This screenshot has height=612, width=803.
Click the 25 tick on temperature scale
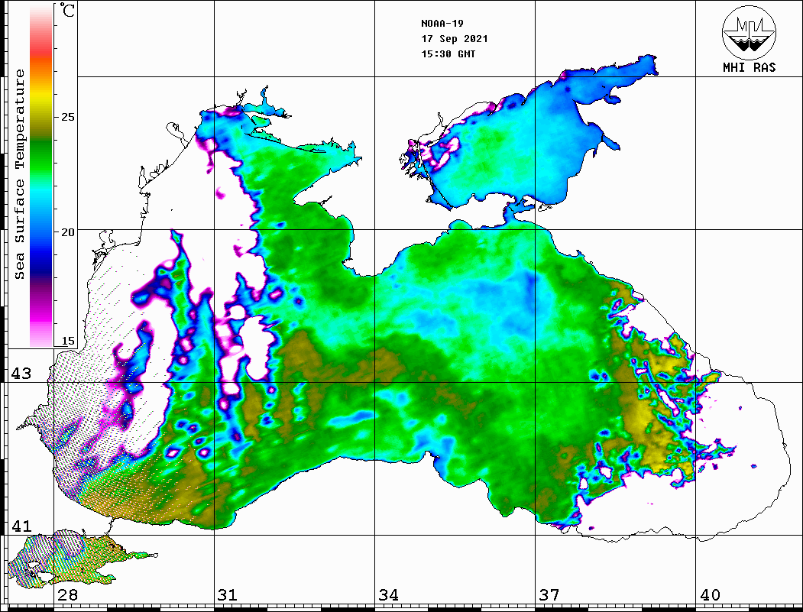point(67,117)
